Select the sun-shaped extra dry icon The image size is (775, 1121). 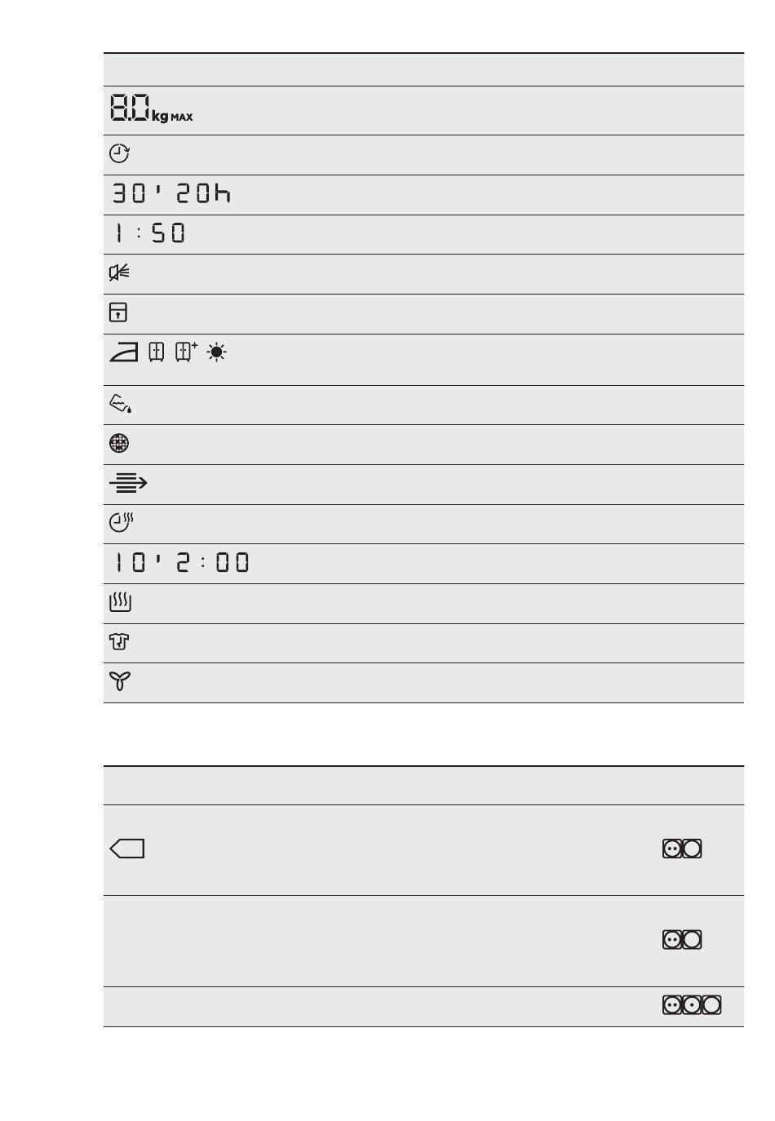[217, 352]
